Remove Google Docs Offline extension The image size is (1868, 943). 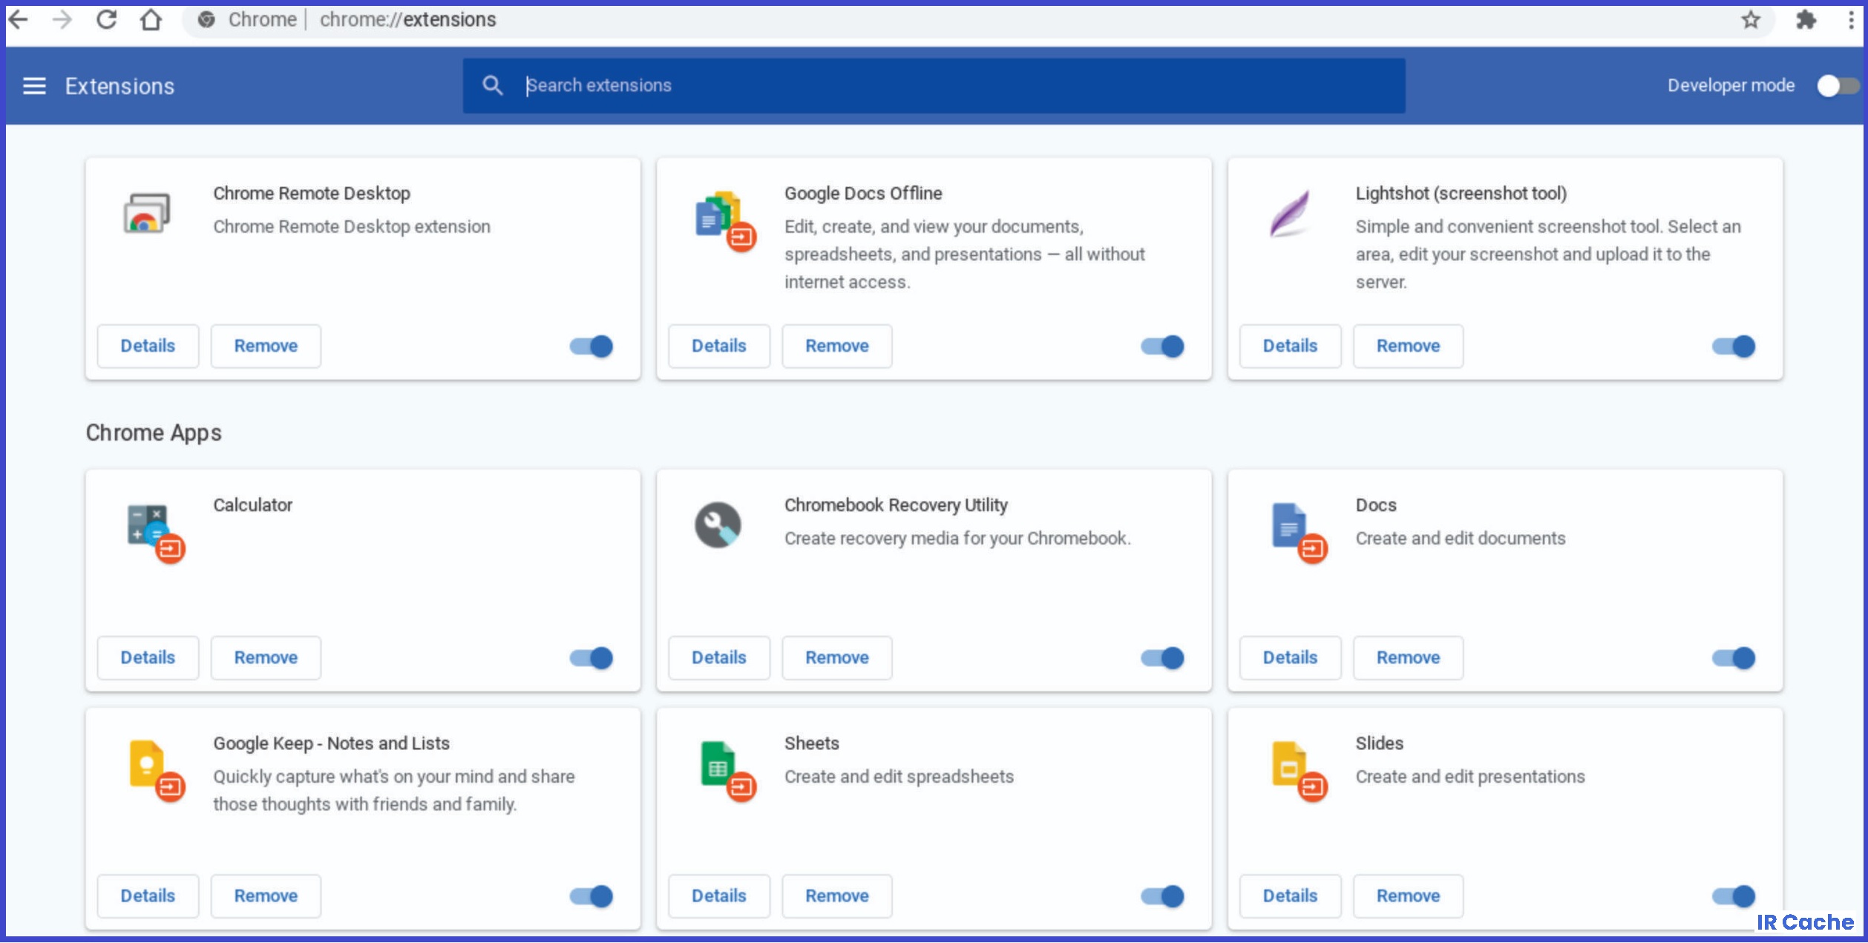click(837, 346)
